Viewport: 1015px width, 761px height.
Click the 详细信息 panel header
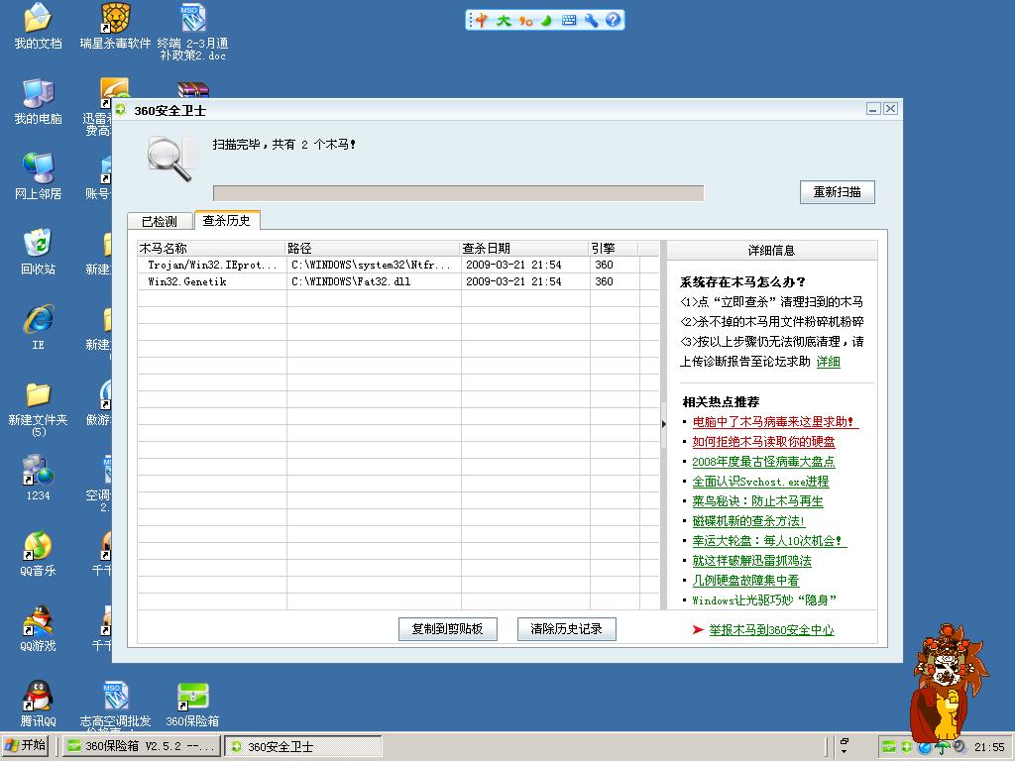[x=771, y=251]
